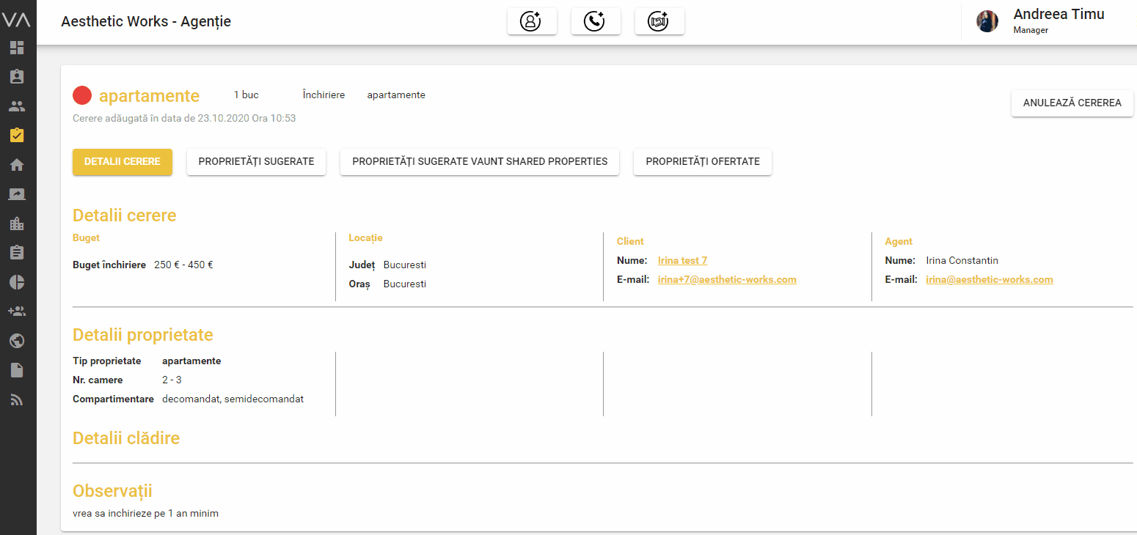The height and width of the screenshot is (535, 1137).
Task: Open the dashboard grid icon in sidebar
Action: point(17,48)
